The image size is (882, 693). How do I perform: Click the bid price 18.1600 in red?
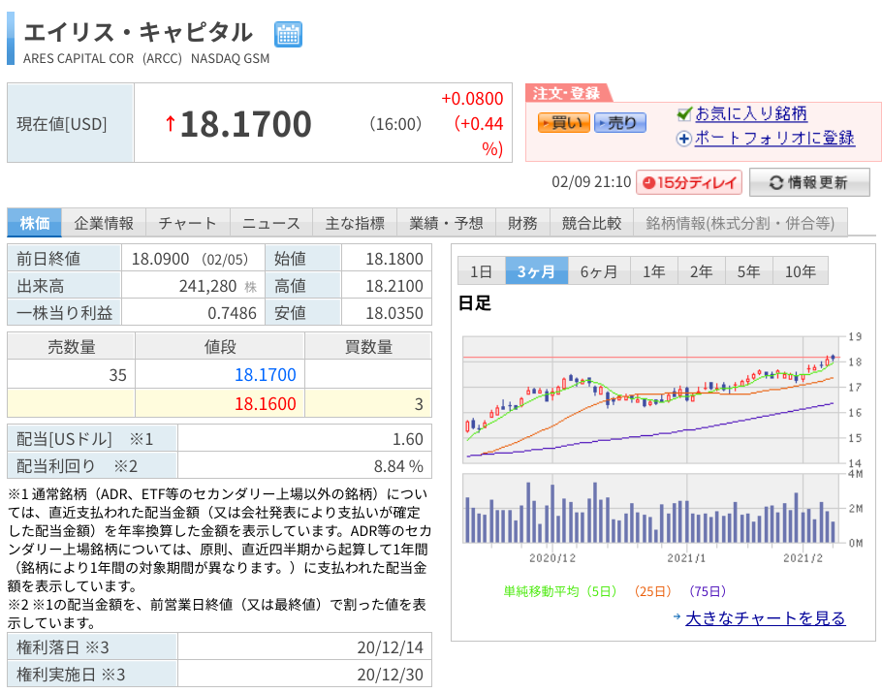tap(265, 403)
